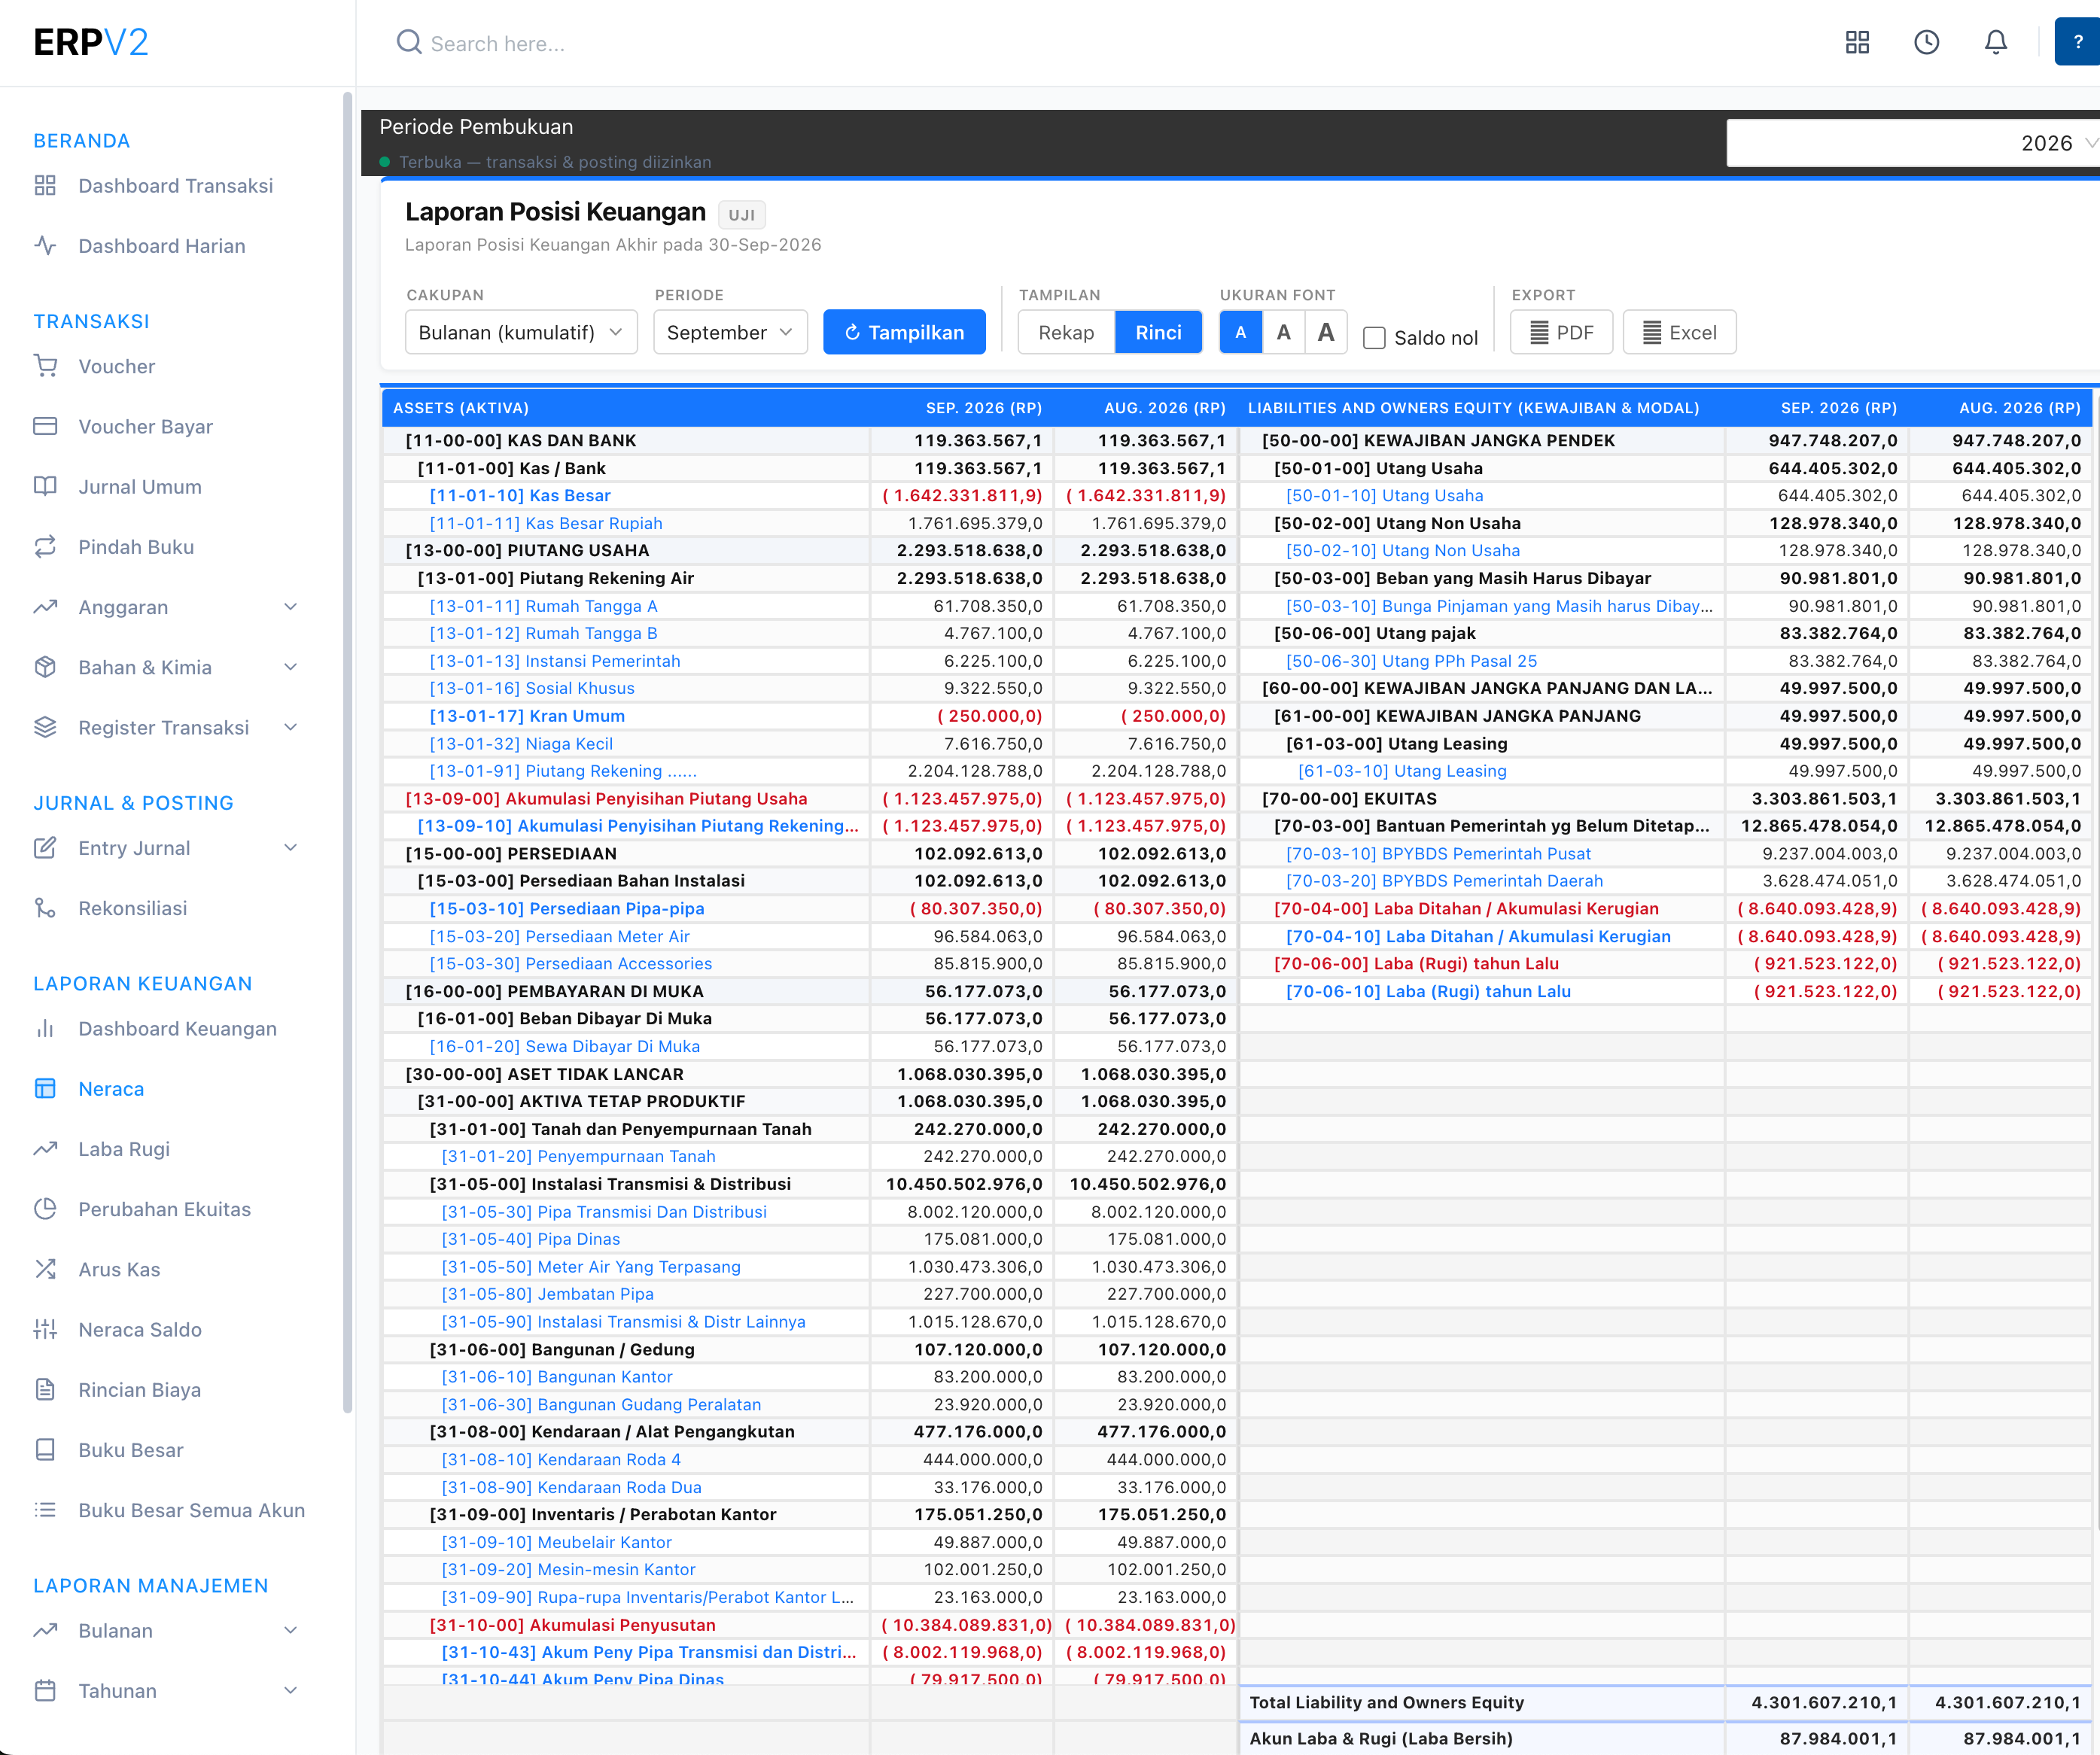
Task: Open the [13-01-17] Kran Umum account
Action: [x=527, y=716]
